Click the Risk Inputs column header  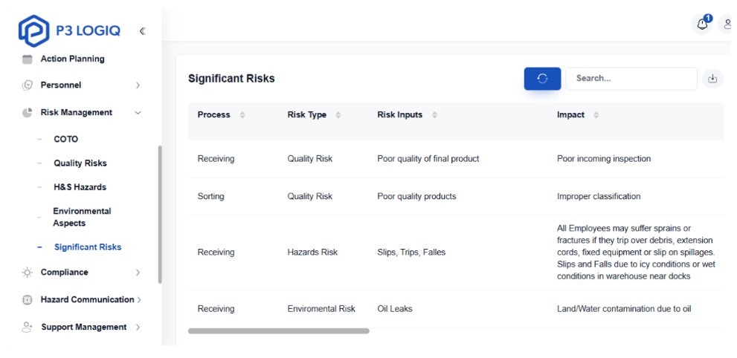click(400, 115)
